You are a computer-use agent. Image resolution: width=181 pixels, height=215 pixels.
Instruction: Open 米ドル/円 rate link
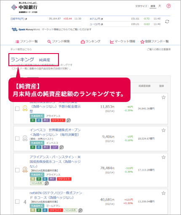click(x=96, y=19)
